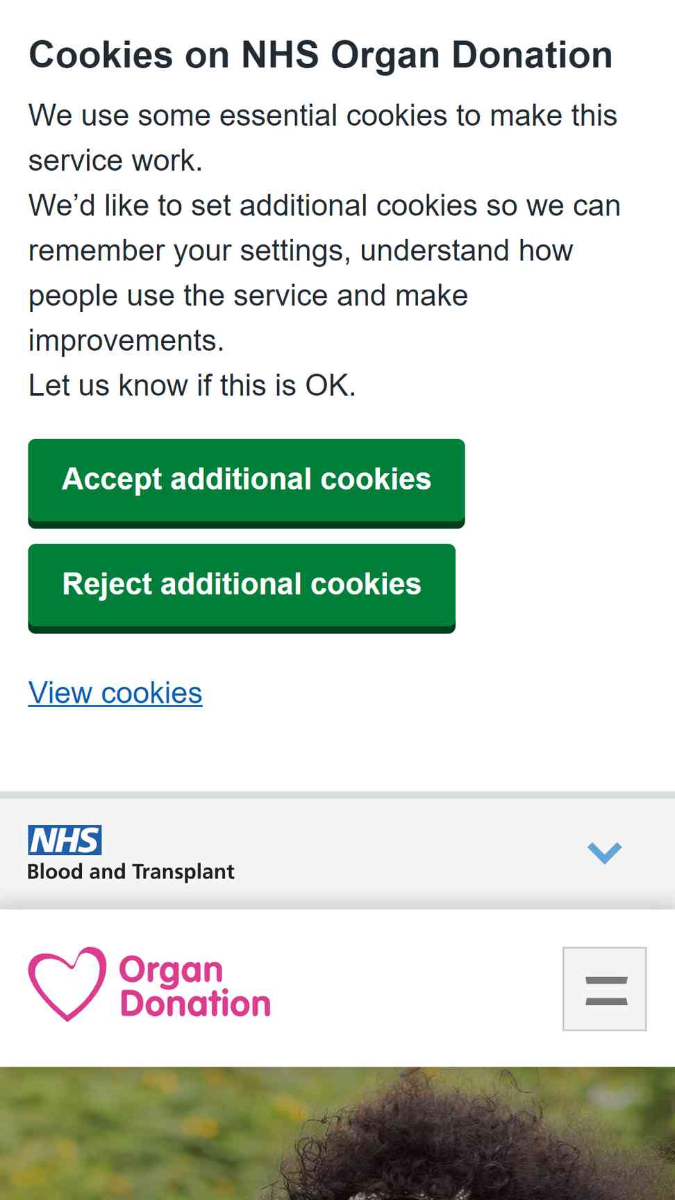Click the blue NHS logo
The height and width of the screenshot is (1200, 675).
[x=65, y=840]
